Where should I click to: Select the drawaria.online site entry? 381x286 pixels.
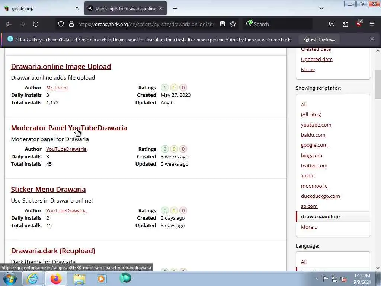(333, 216)
